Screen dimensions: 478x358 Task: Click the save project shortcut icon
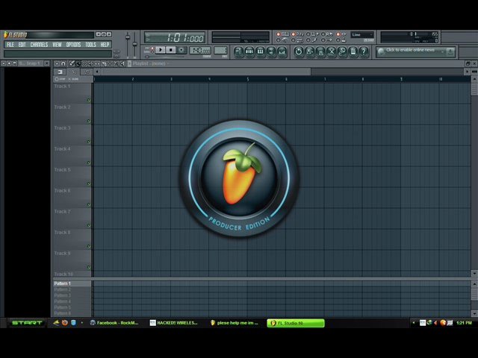click(x=309, y=51)
